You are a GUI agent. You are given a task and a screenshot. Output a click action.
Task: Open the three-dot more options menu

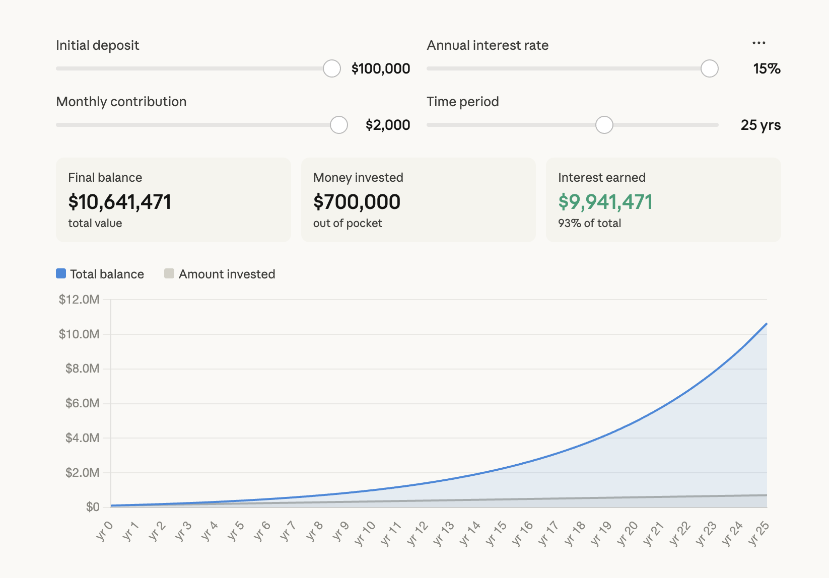[758, 43]
